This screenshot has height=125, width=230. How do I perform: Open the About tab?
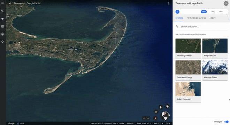click(x=212, y=18)
